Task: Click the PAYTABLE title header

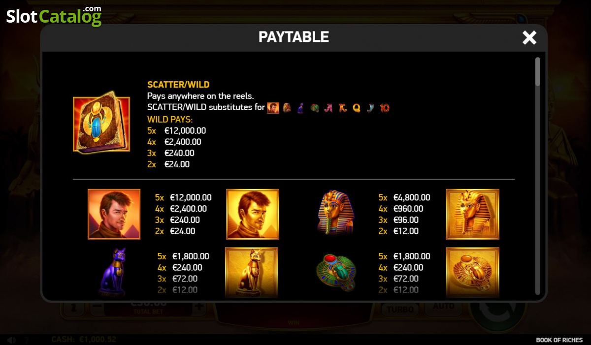Action: pyautogui.click(x=294, y=37)
